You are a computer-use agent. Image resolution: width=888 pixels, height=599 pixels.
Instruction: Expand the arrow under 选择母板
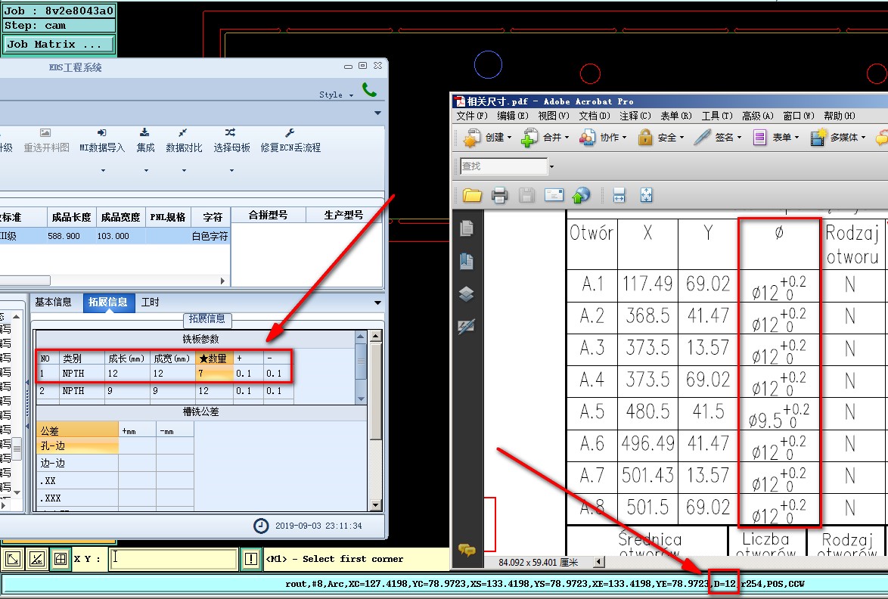point(231,170)
